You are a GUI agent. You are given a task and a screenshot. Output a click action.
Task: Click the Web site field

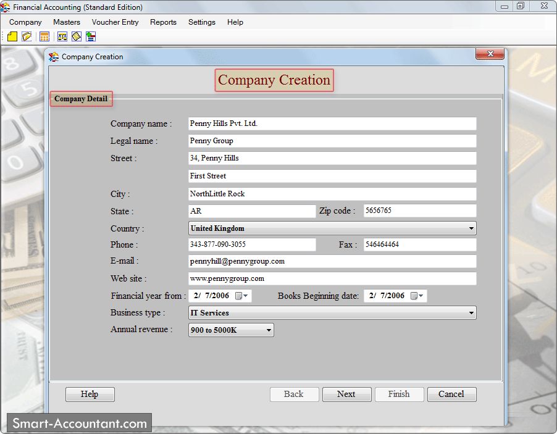(332, 279)
